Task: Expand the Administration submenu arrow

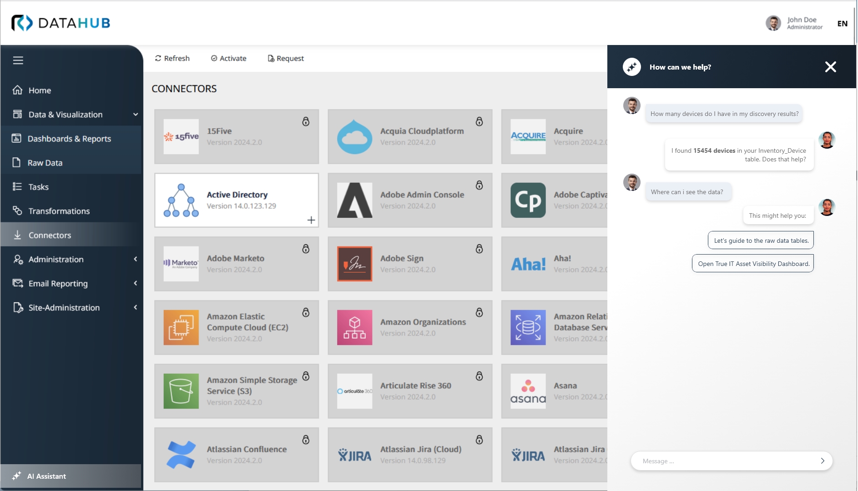Action: point(136,259)
